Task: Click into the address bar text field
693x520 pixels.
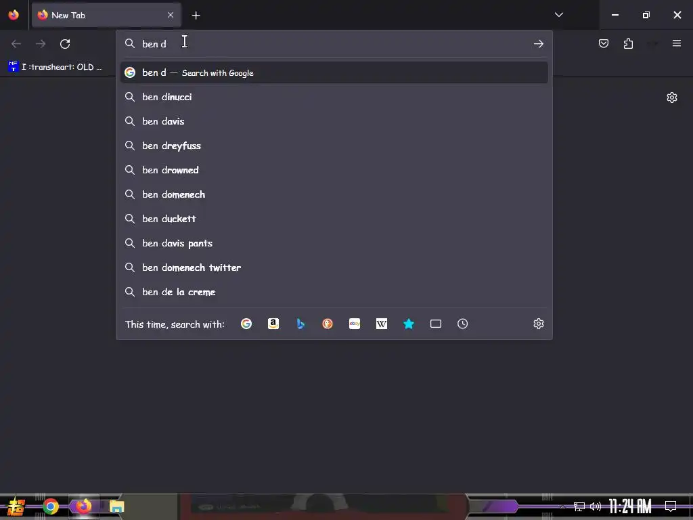Action: tap(334, 44)
